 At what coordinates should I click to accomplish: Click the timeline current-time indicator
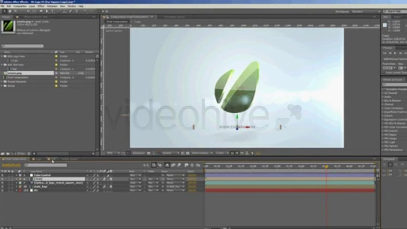pyautogui.click(x=326, y=166)
